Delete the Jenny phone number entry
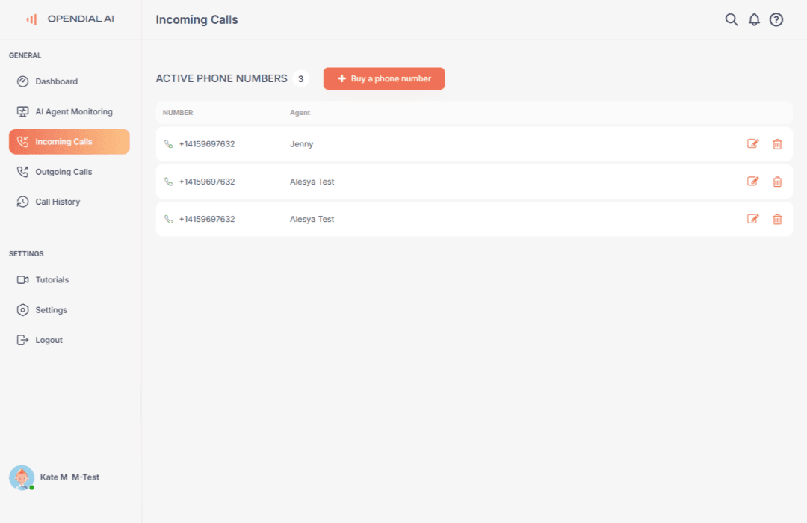Viewport: 807px width, 523px height. (777, 143)
